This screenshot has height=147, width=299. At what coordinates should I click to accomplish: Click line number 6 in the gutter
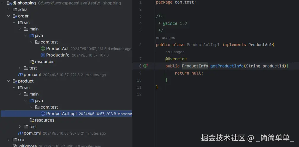coord(140,45)
